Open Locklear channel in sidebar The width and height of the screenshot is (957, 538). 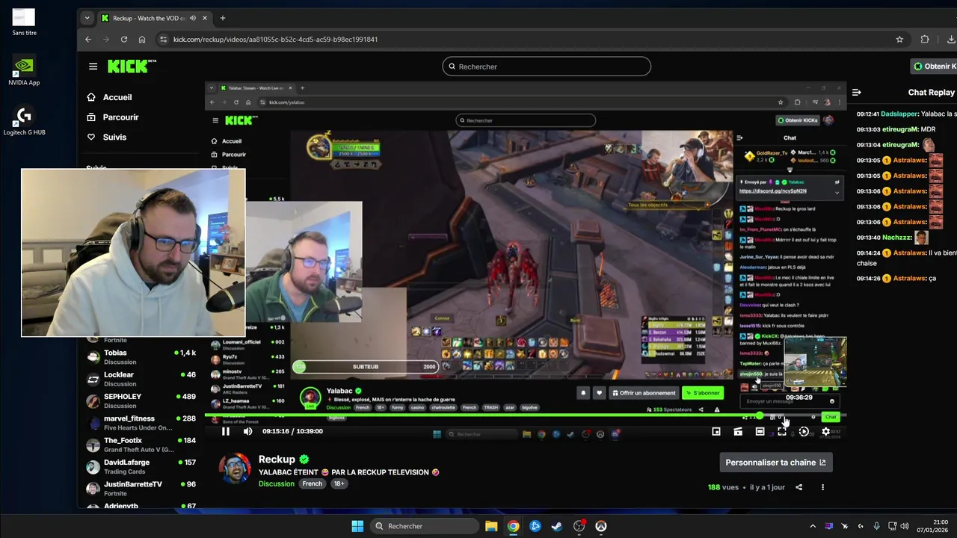coord(141,379)
